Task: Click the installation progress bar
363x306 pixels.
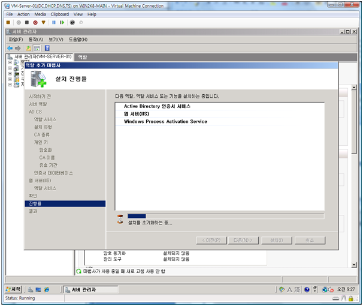Action: click(x=226, y=216)
